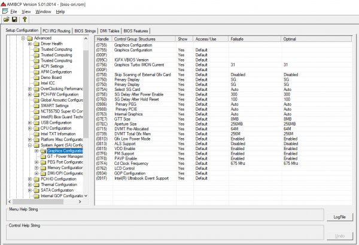Click the Show column header
Image resolution: width=359 pixels, height=245 pixels.
pos(184,39)
